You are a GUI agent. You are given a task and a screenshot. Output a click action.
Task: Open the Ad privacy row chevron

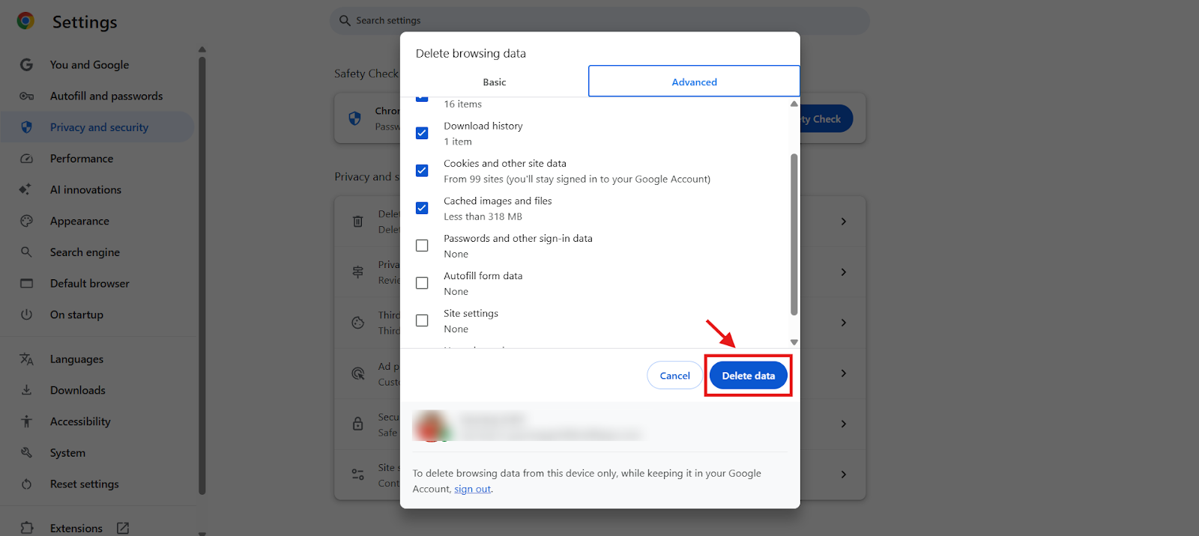click(x=844, y=373)
